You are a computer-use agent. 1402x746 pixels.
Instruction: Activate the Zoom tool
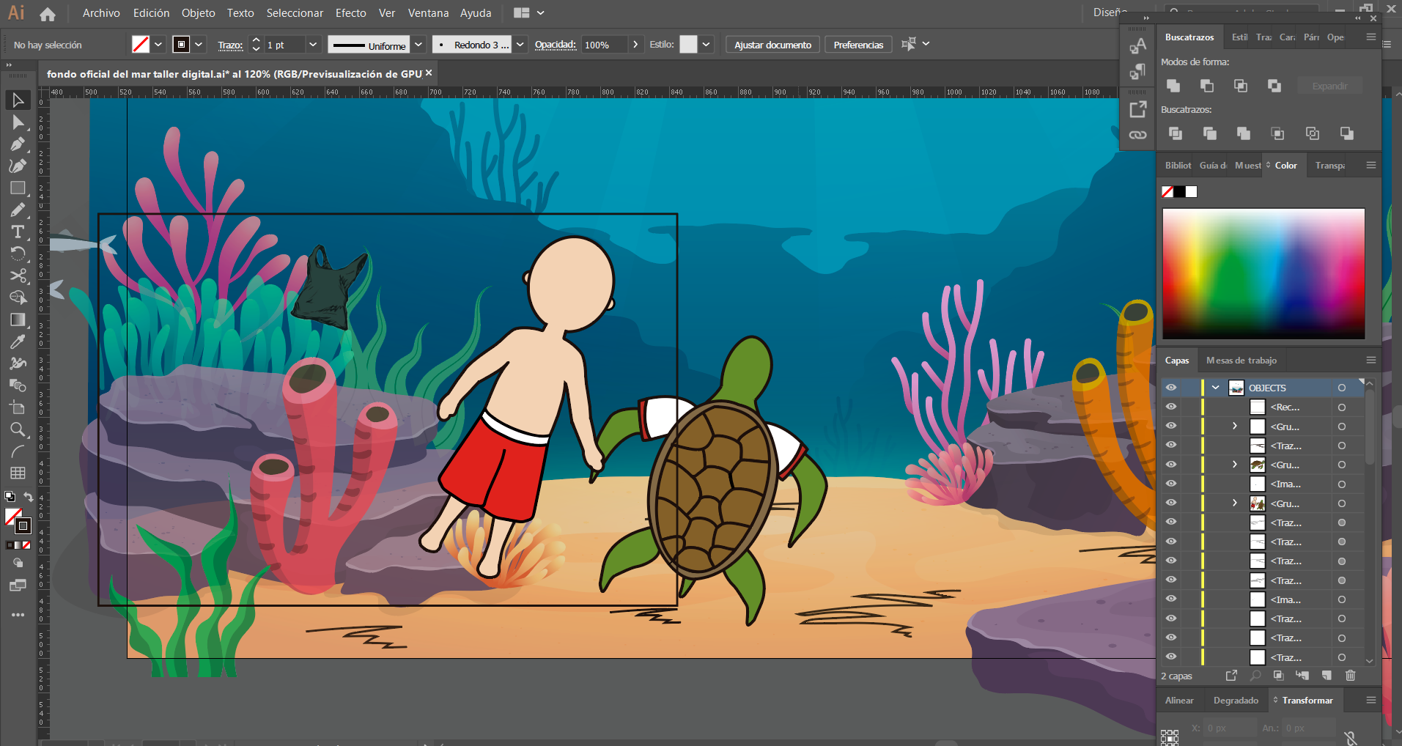coord(18,429)
